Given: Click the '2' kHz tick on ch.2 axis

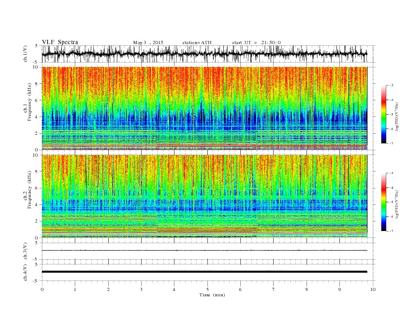Looking at the screenshot, I should [37, 221].
